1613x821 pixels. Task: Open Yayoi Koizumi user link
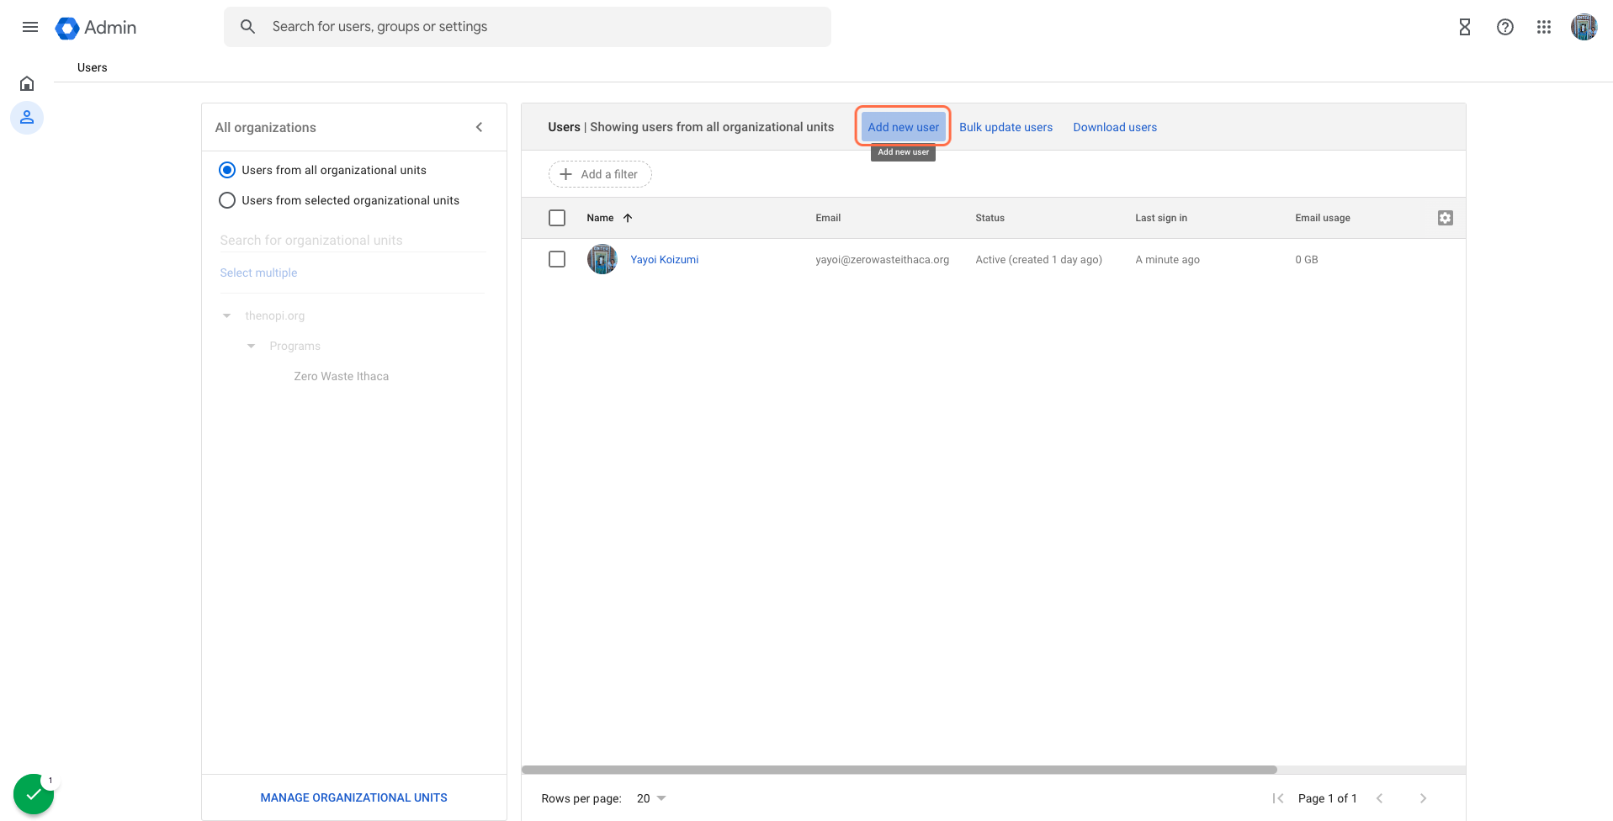[665, 259]
